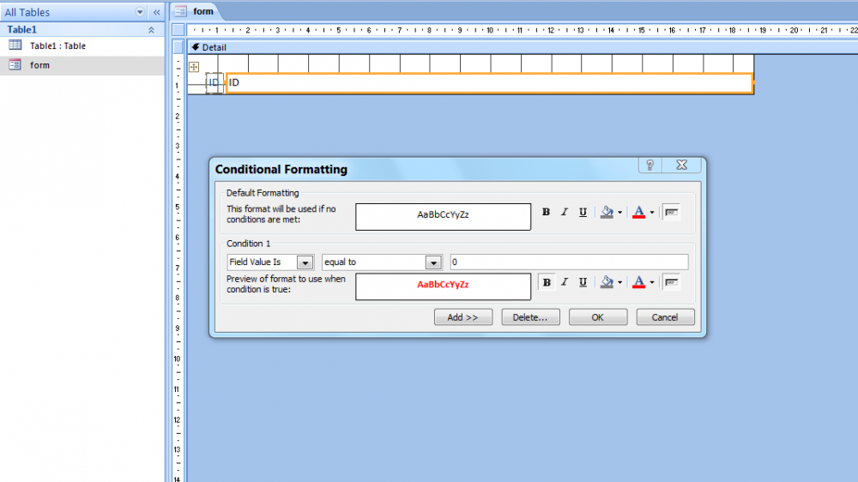Toggle Enabled button for Condition 1
The width and height of the screenshot is (858, 482).
click(672, 282)
